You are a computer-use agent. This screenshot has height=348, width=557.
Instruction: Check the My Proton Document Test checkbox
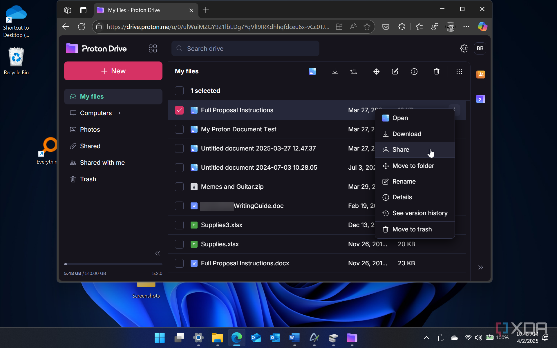179,129
